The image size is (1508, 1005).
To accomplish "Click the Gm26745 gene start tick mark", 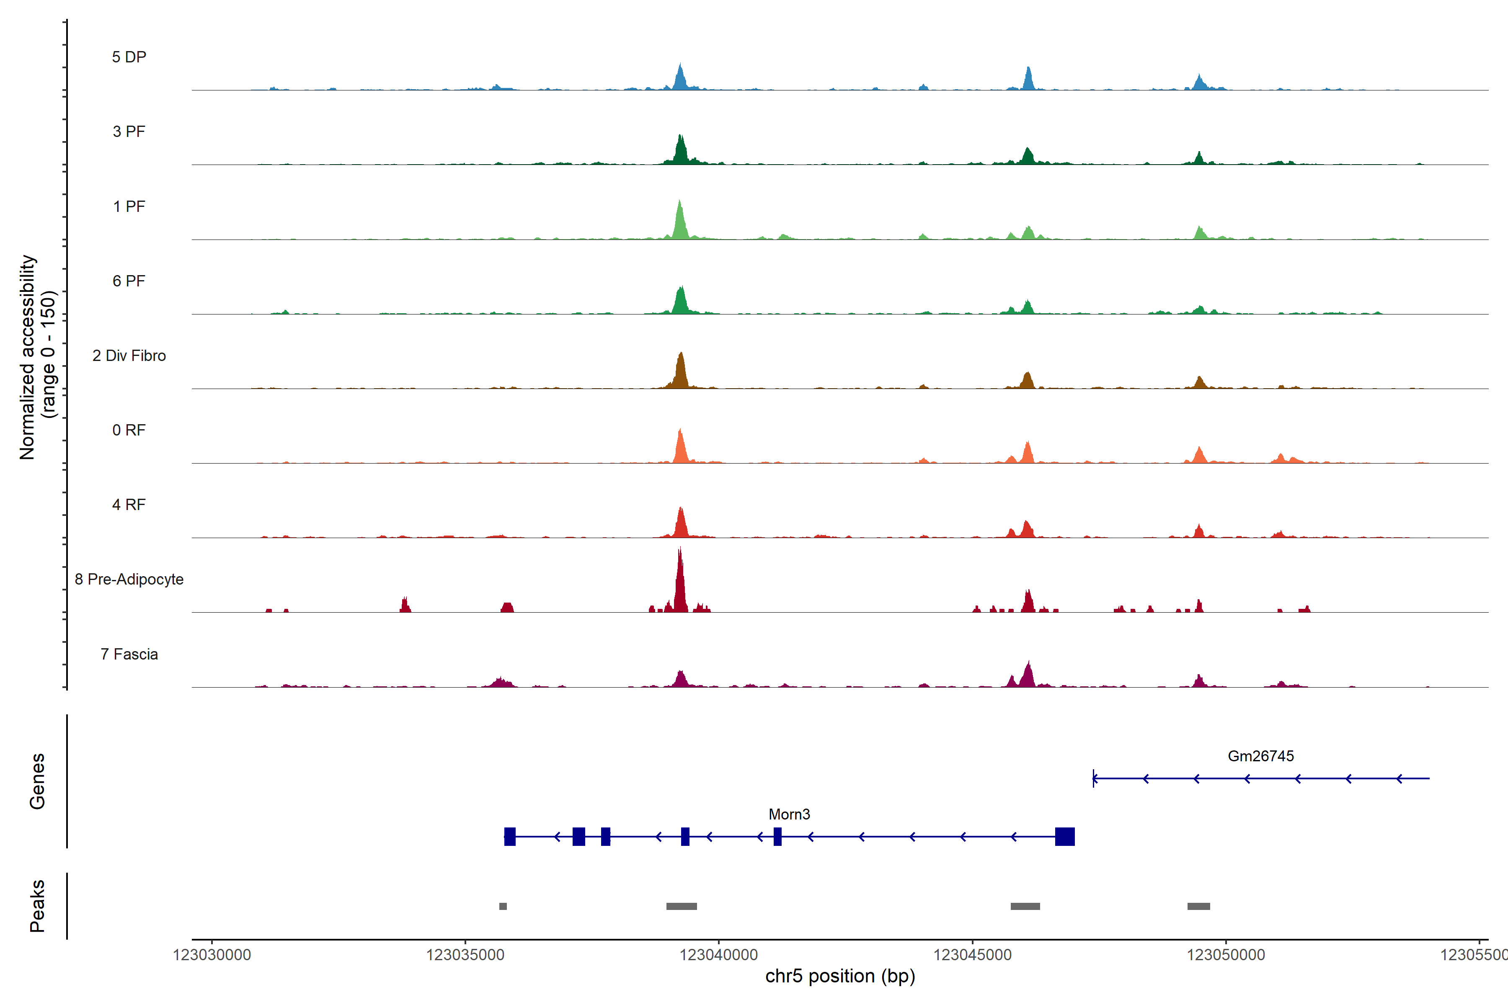I will point(1093,778).
